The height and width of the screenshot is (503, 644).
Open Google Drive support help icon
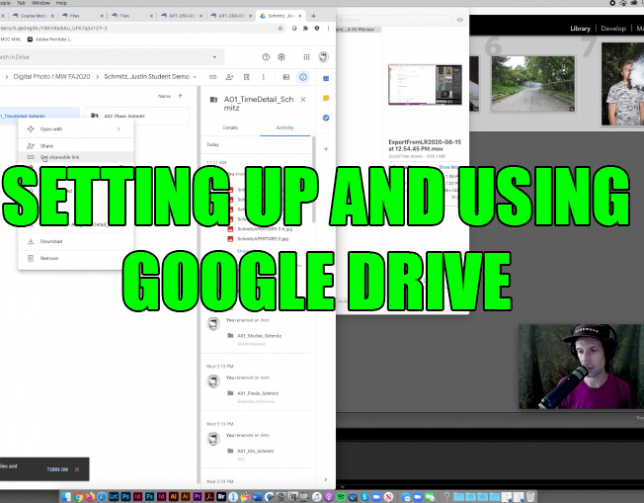[266, 57]
